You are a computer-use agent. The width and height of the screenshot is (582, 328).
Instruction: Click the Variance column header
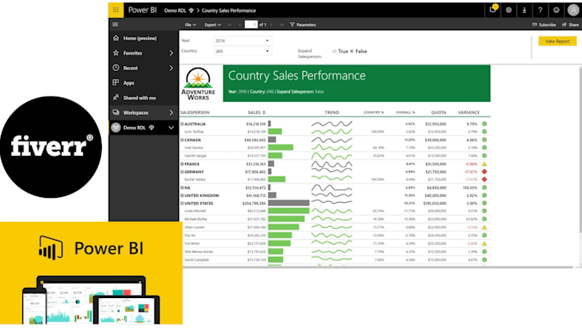click(x=468, y=112)
